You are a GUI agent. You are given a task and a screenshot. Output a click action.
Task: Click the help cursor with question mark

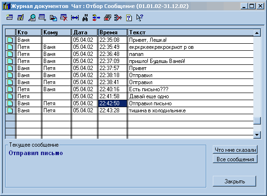point(140,18)
